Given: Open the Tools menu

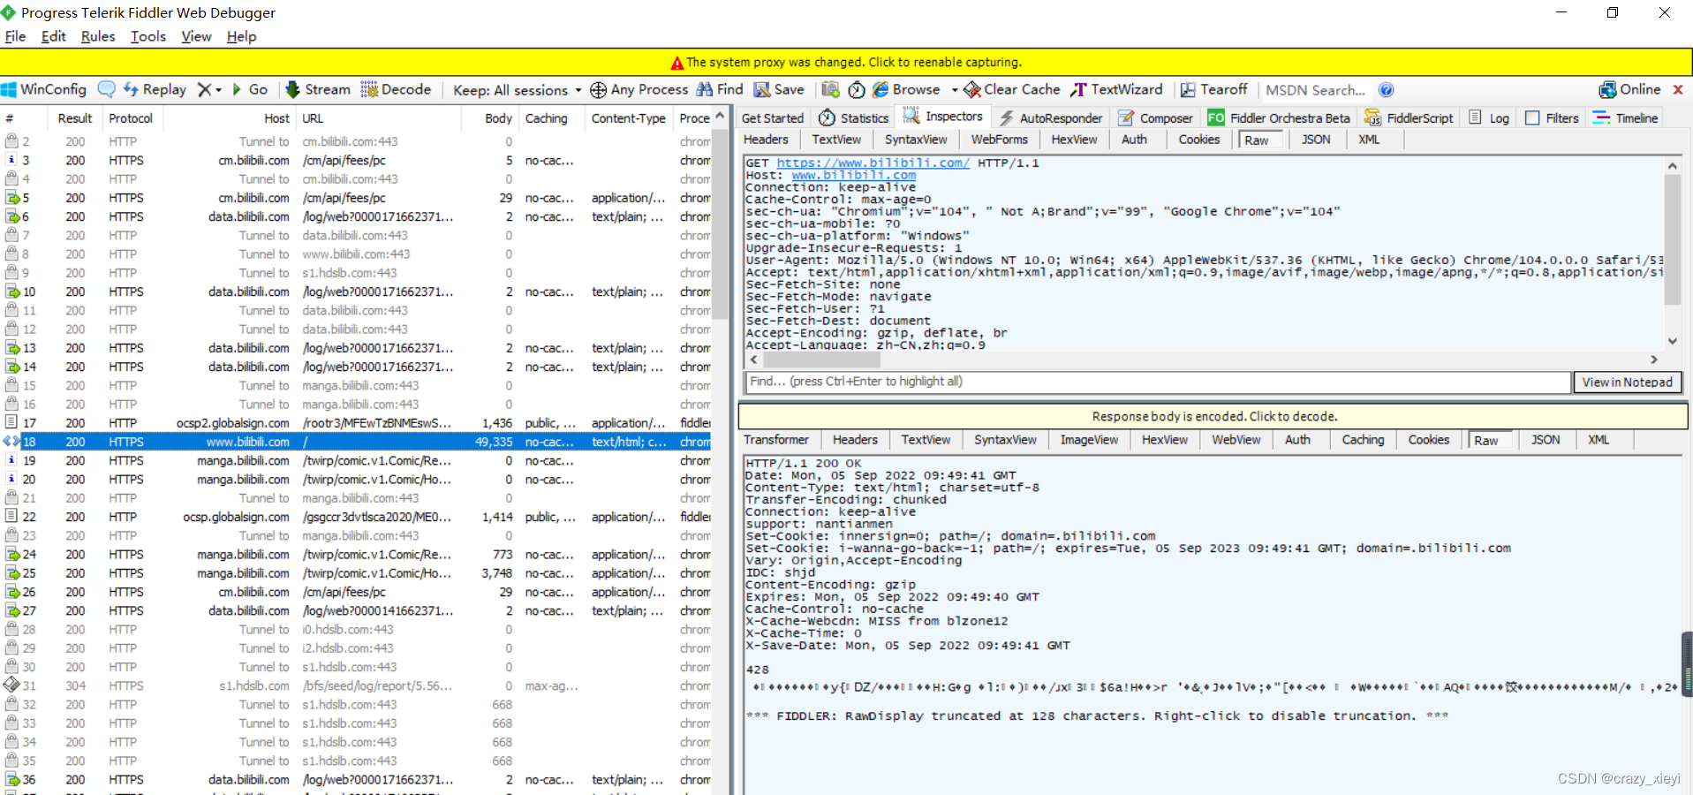Looking at the screenshot, I should point(148,36).
